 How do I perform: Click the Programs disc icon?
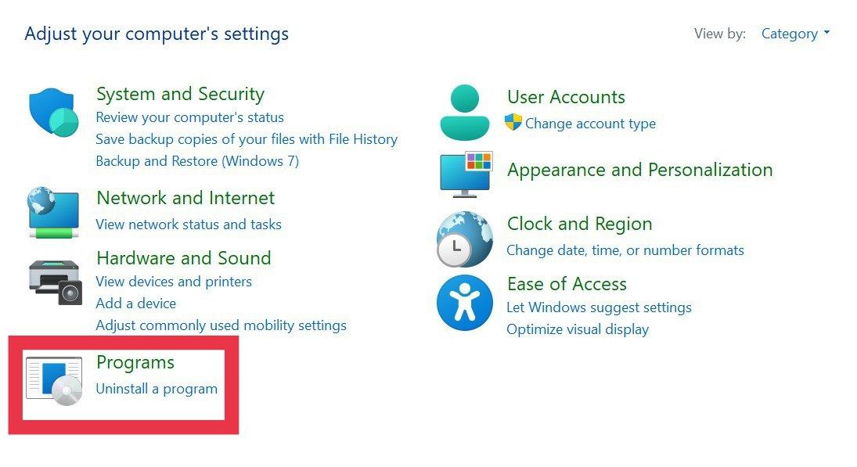[x=54, y=380]
